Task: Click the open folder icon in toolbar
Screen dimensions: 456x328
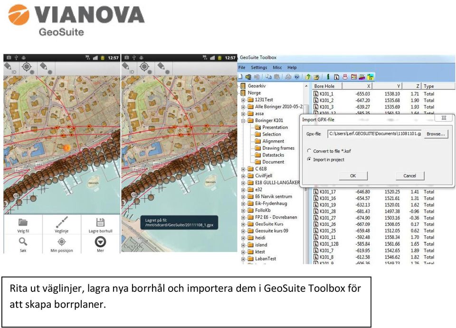Action: tap(316, 77)
